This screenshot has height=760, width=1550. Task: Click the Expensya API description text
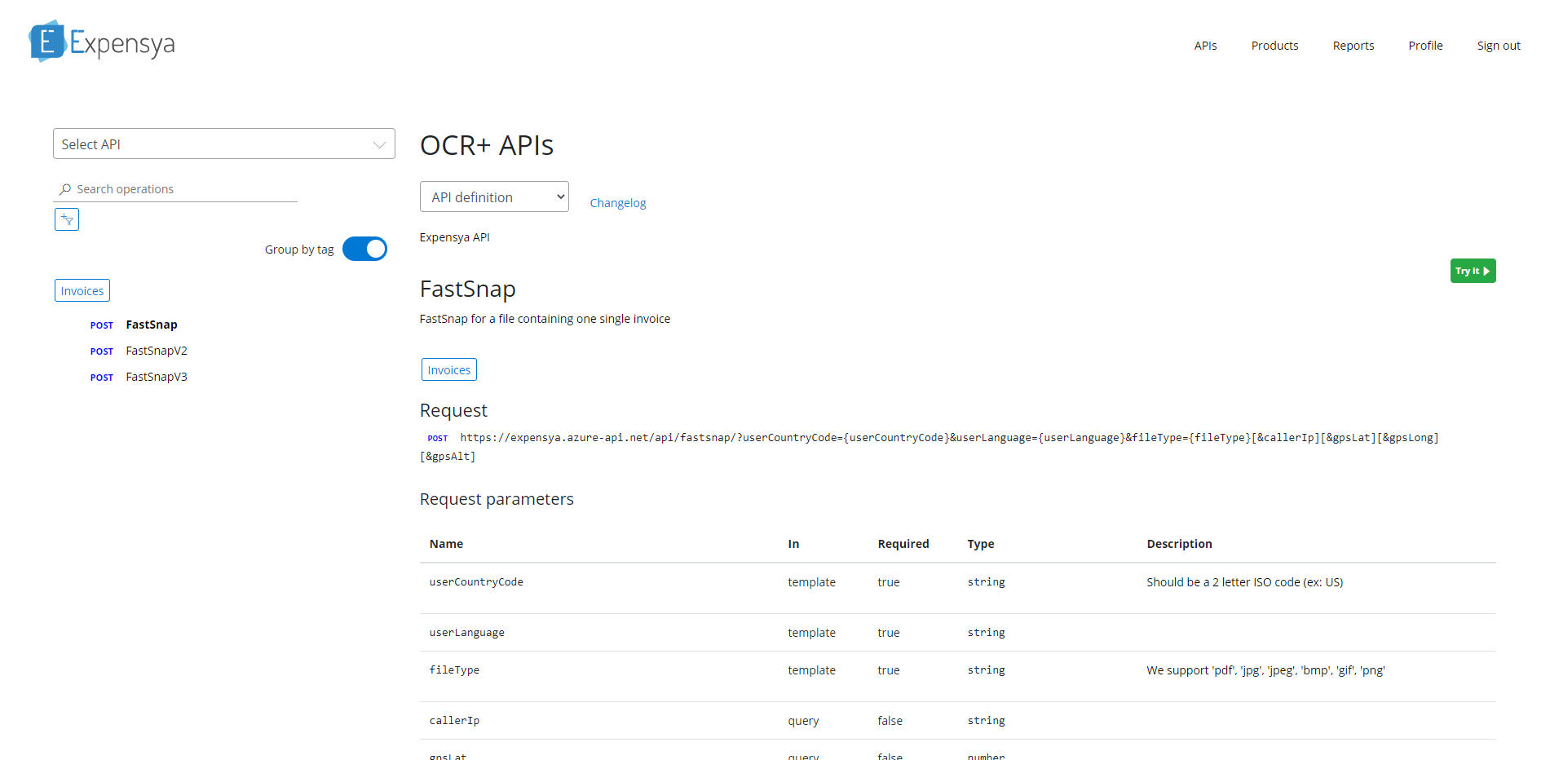click(455, 237)
